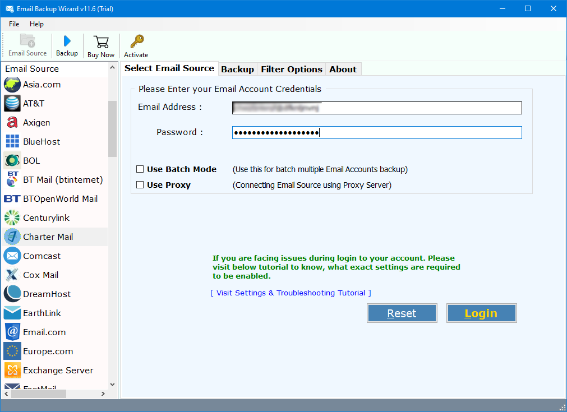This screenshot has width=567, height=412.
Task: Click the Exchange Server icon
Action: [x=12, y=370]
